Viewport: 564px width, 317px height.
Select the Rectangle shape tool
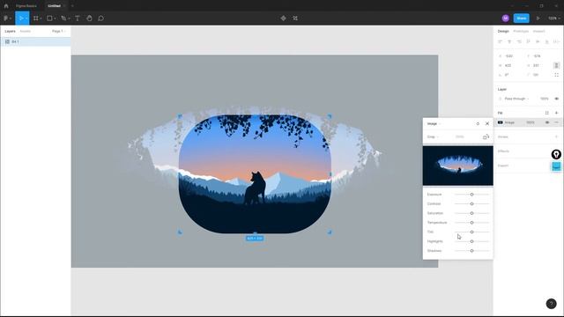(49, 18)
